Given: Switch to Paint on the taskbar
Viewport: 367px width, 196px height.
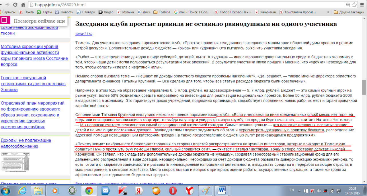Looking at the screenshot, I should pos(206,190).
